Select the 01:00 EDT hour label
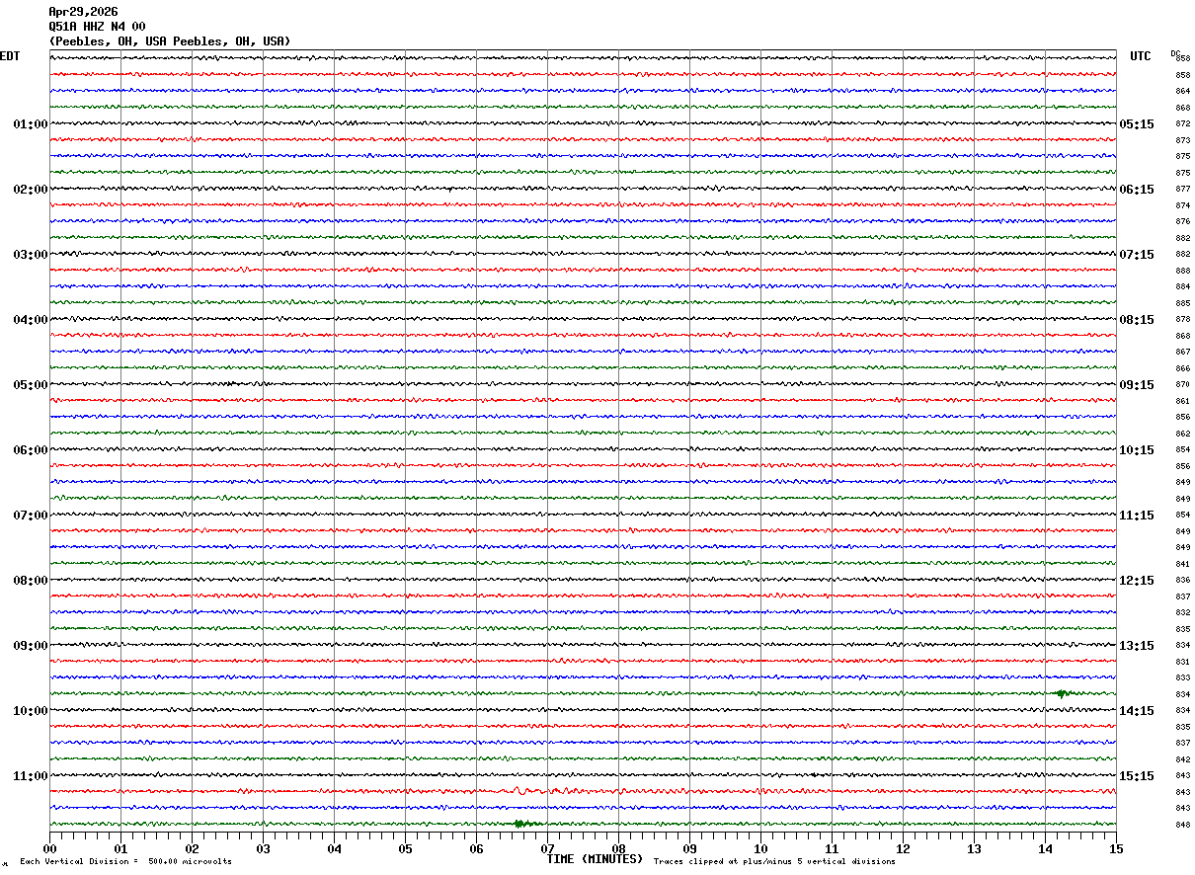The image size is (1195, 875). pos(30,124)
